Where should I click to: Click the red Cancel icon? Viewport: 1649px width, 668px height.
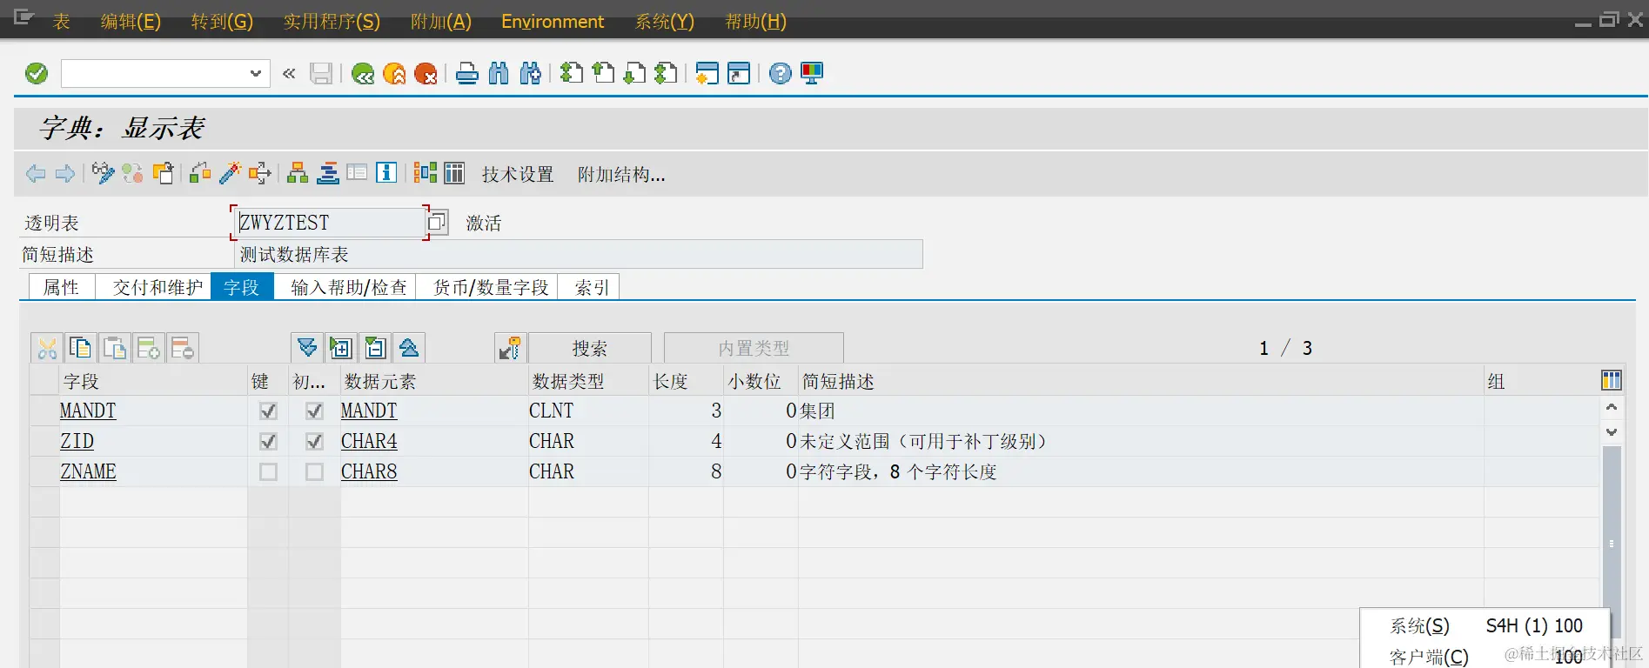click(x=426, y=74)
